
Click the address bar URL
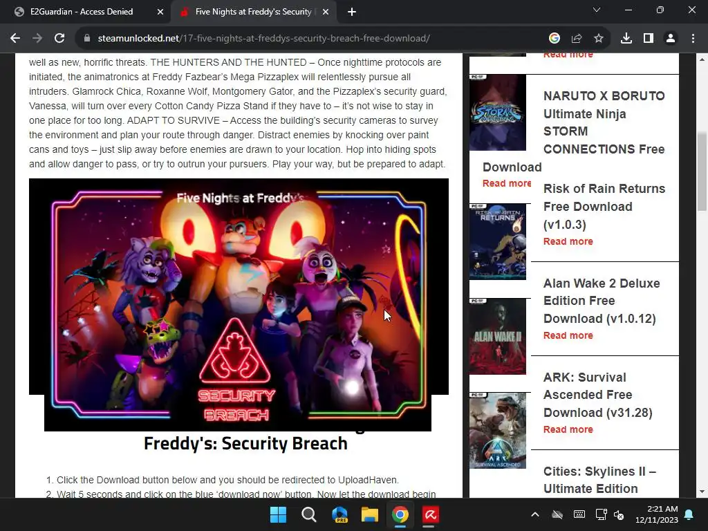coord(263,39)
